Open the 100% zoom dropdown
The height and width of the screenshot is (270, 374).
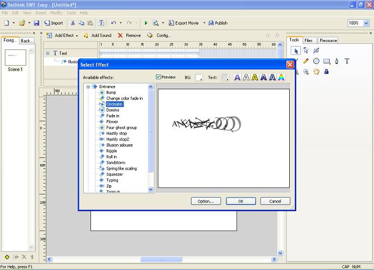coord(366,23)
